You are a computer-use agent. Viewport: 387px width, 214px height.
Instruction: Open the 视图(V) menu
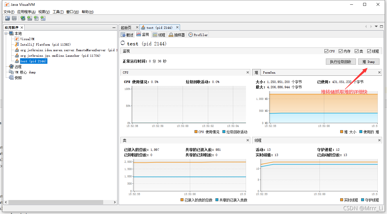44,12
